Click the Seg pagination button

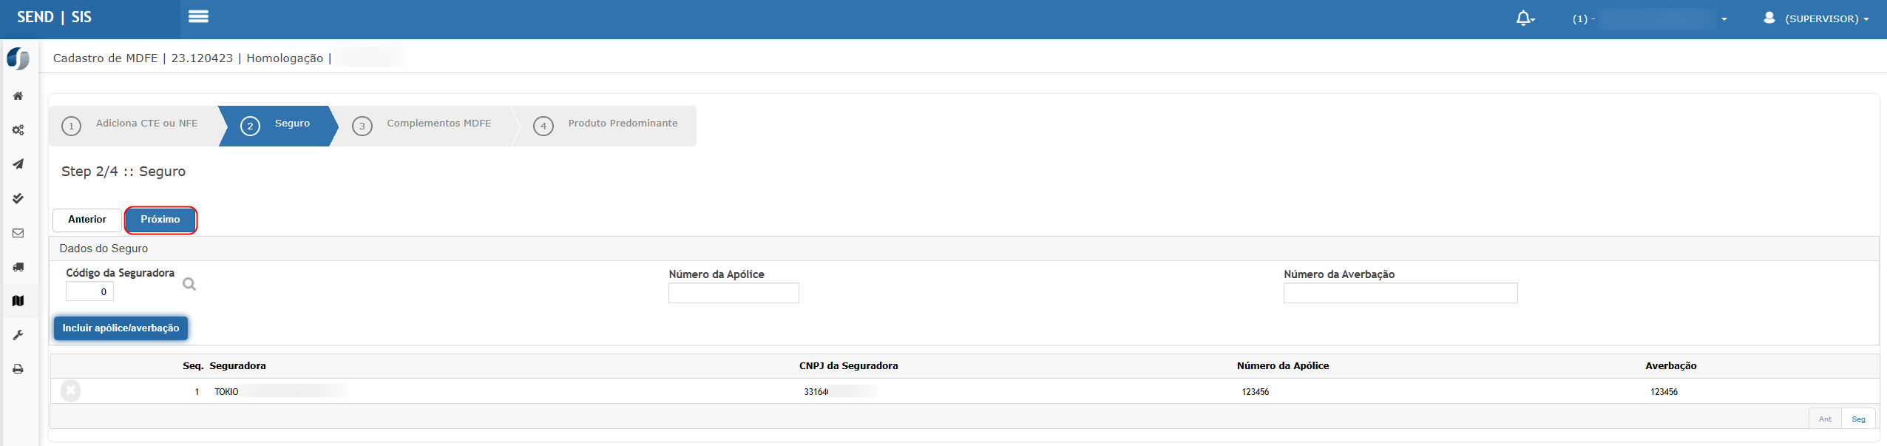pos(1858,419)
